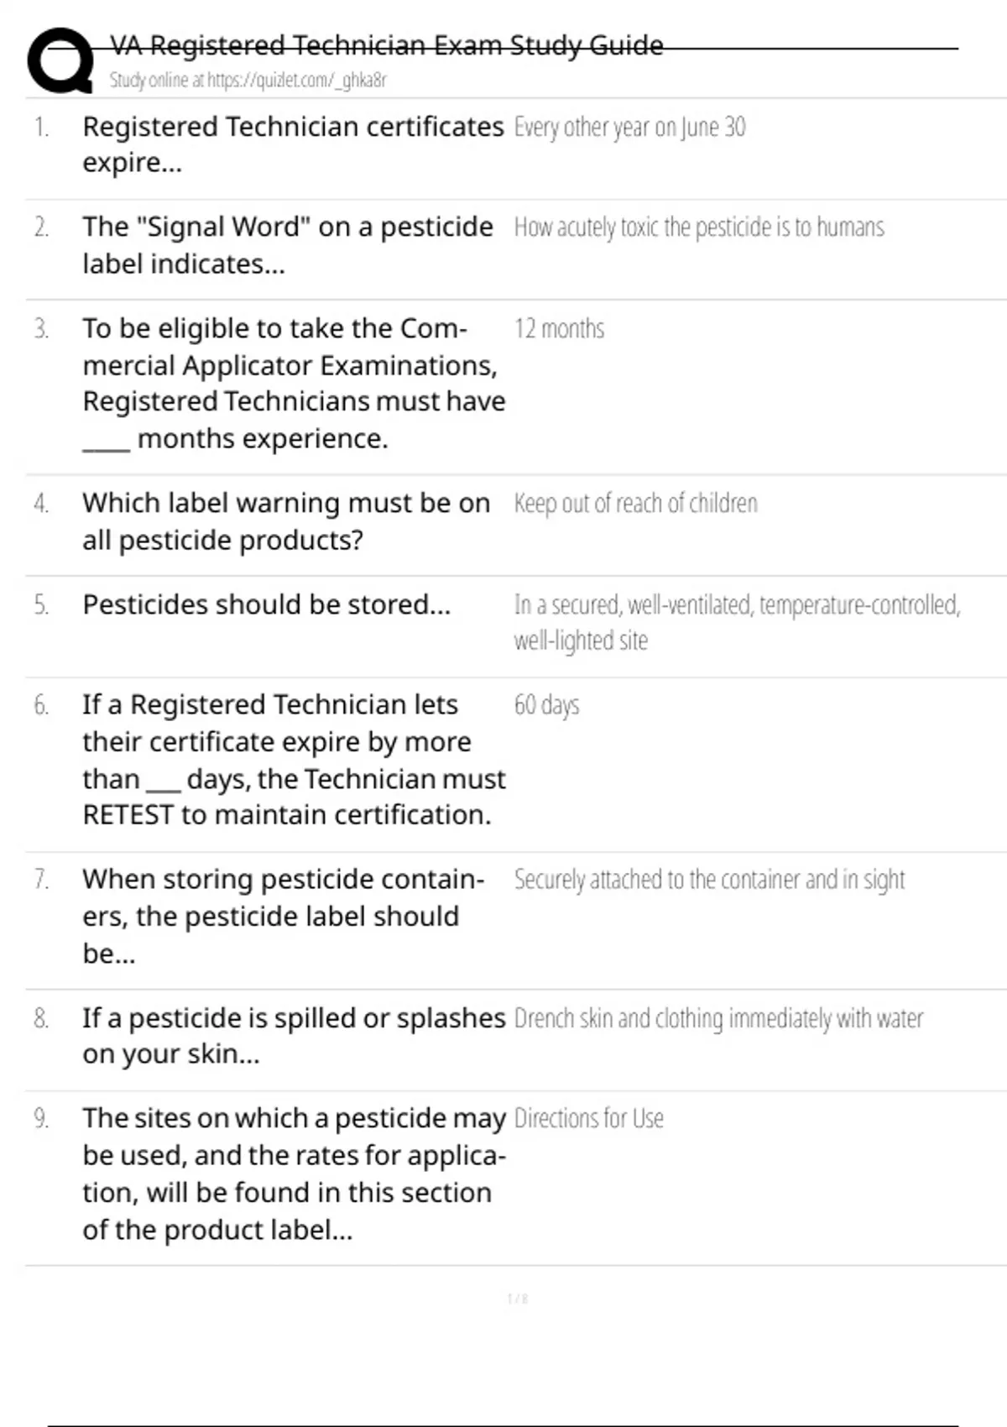This screenshot has width=1007, height=1427.
Task: Click the 'Directions for Use' answer
Action: (x=588, y=1119)
